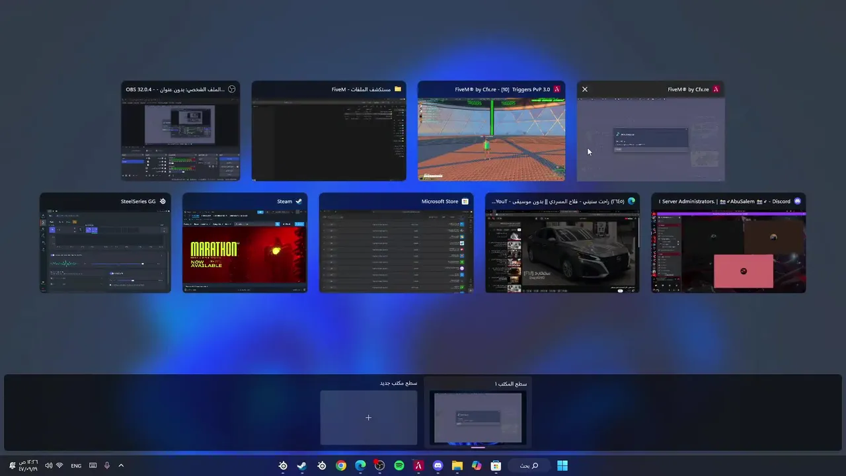Switch to the Discord Server Administrators window
The width and height of the screenshot is (846, 476).
728,243
